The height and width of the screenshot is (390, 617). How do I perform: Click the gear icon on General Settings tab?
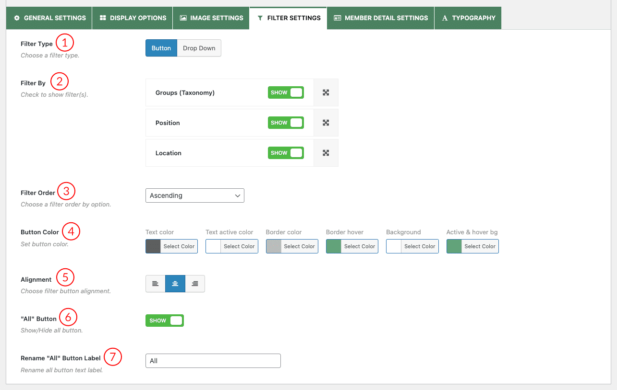pos(17,18)
